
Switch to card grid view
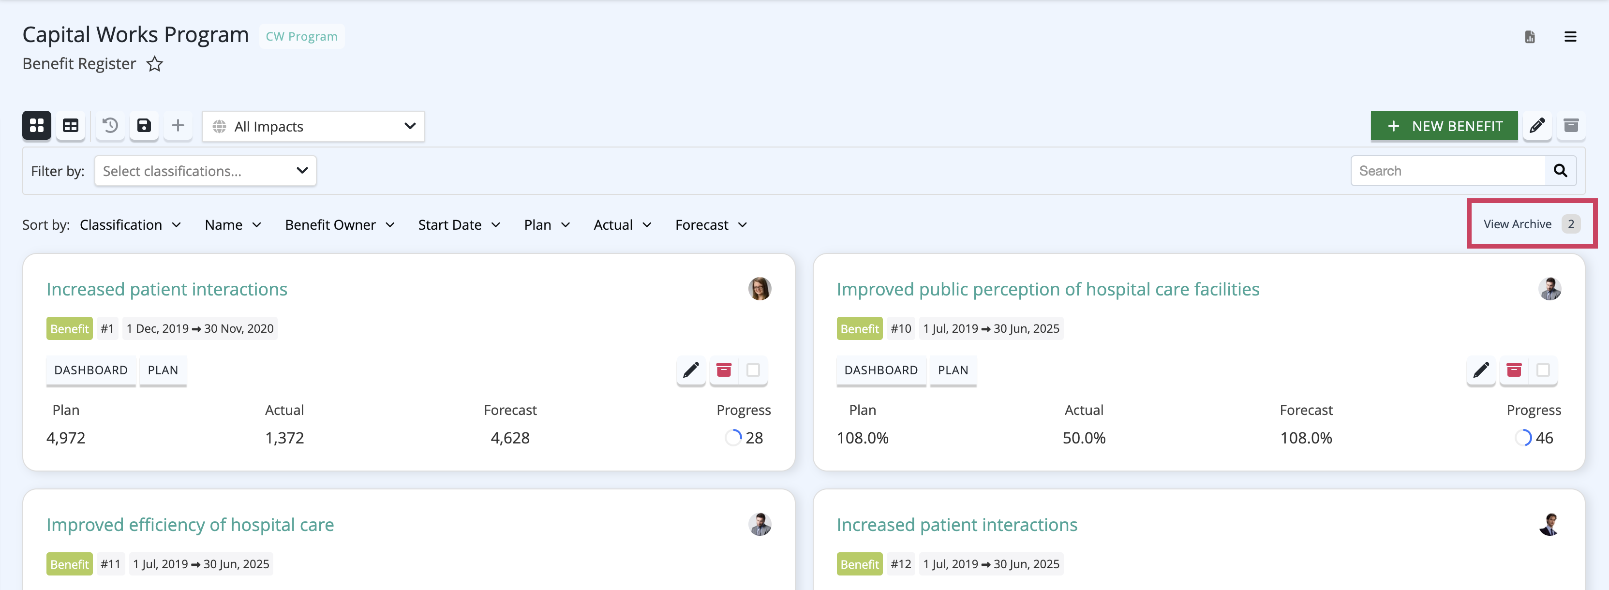pos(37,126)
